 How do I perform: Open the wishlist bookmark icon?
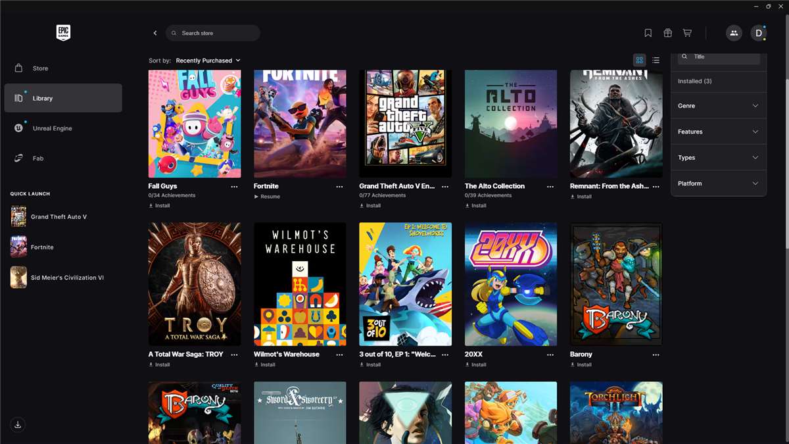pos(648,33)
